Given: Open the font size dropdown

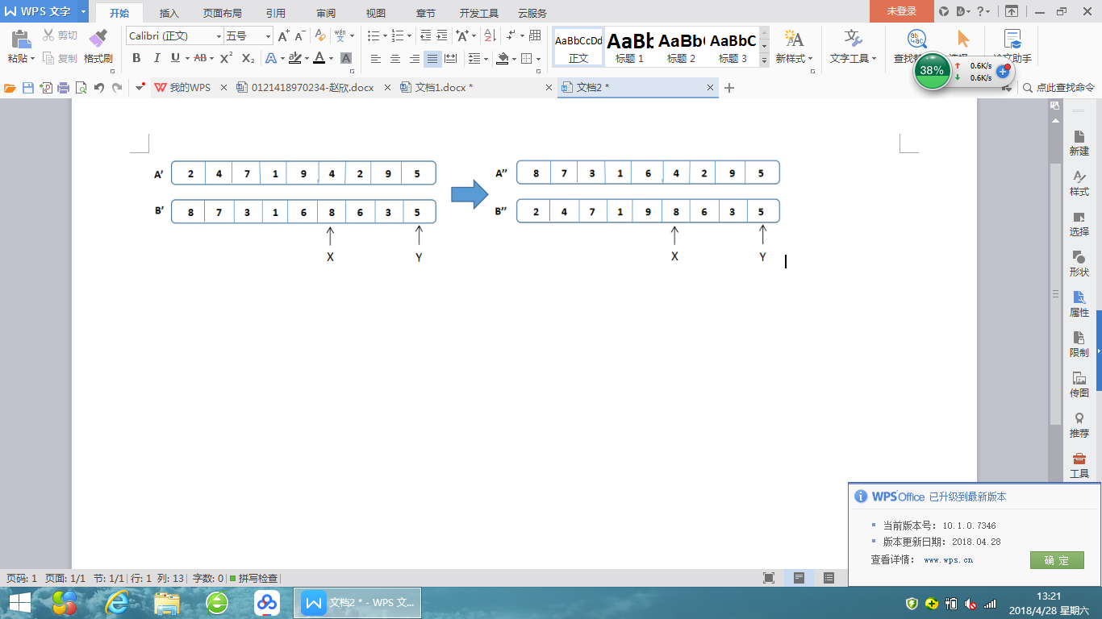Looking at the screenshot, I should (x=269, y=36).
